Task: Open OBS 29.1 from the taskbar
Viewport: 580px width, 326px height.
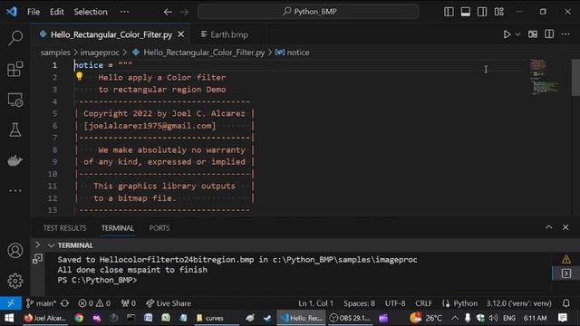Action: 350,318
